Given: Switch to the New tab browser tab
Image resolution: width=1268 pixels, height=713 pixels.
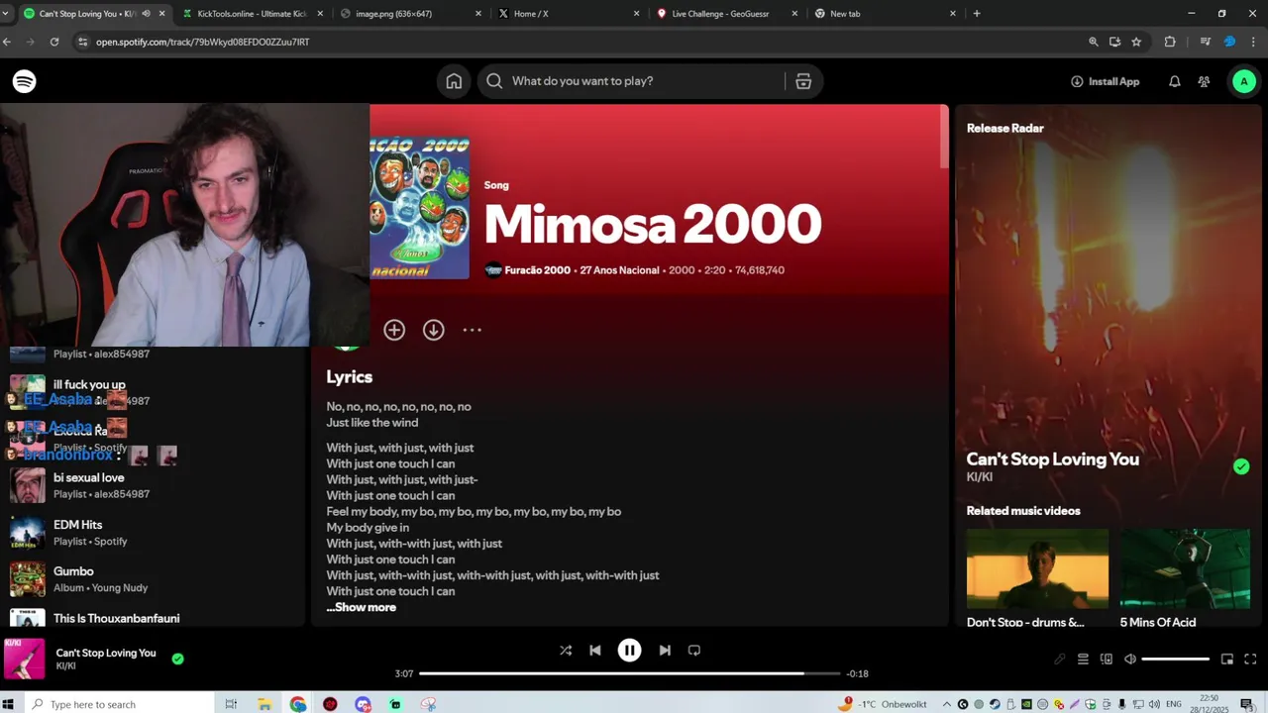Looking at the screenshot, I should (887, 14).
